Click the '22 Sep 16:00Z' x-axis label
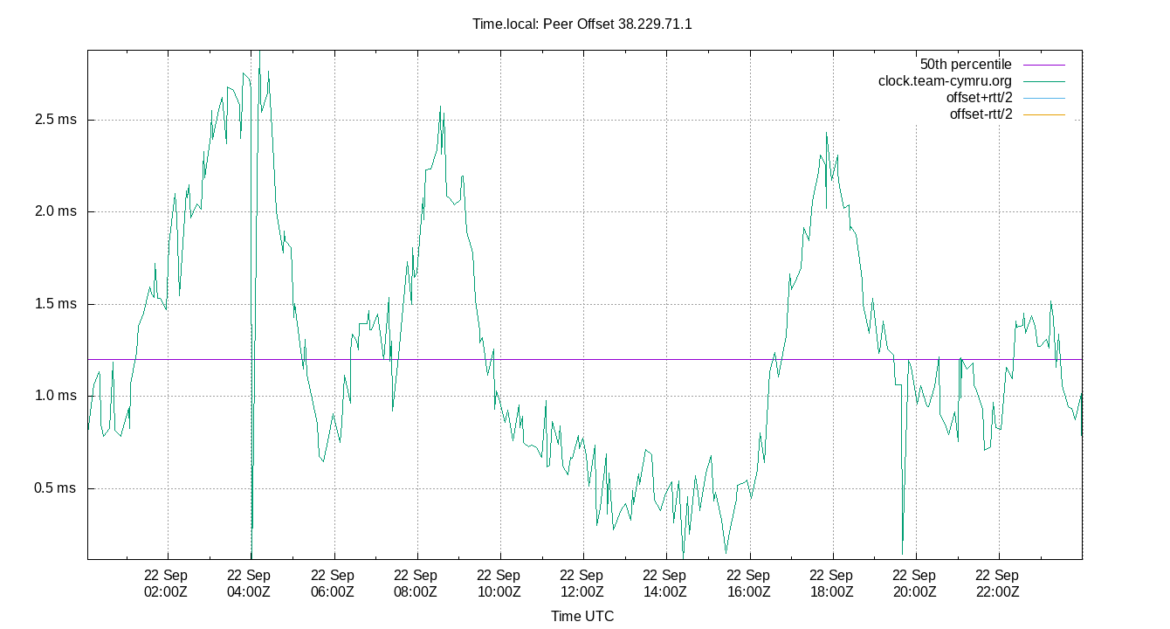 pos(748,584)
